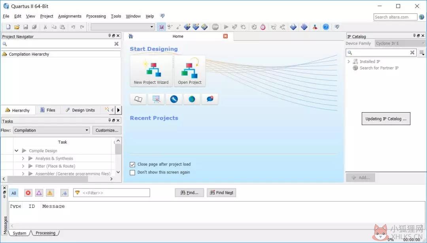Open the Flow Compilation dropdown
Screen dimensions: 427x243
[51, 130]
